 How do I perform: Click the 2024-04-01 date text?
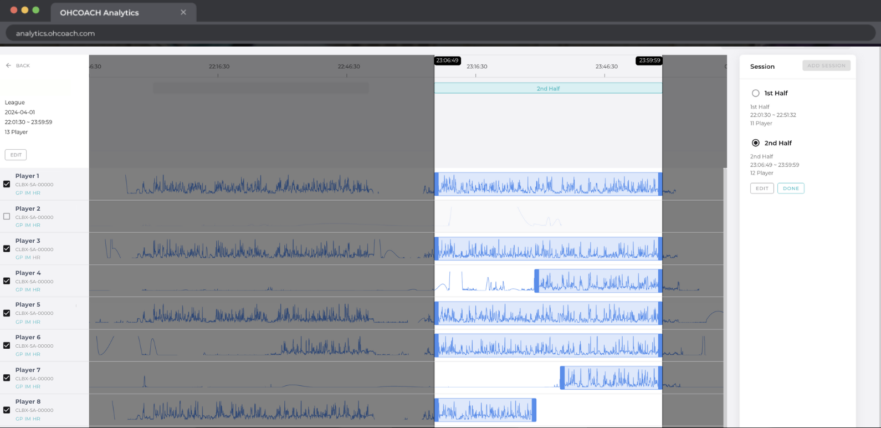20,112
